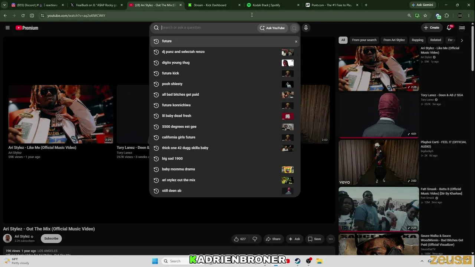Open Fatt Smaxk Butta B sidebar thumbnail
This screenshot has width=475, height=267.
click(x=379, y=209)
